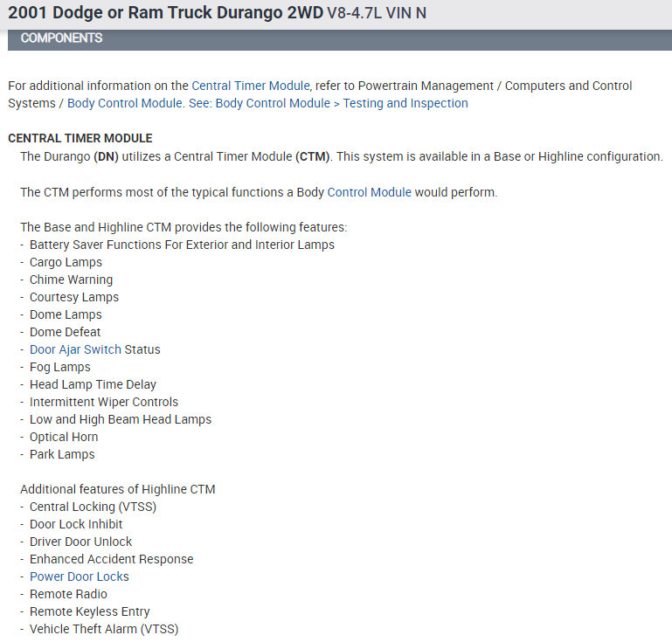Viewport: 672px width, 642px height.
Task: Click the Enhanced Accident Response item
Action: click(112, 559)
